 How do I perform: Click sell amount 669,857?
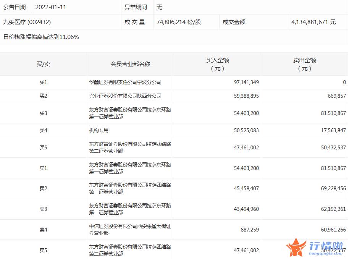[x=337, y=96]
